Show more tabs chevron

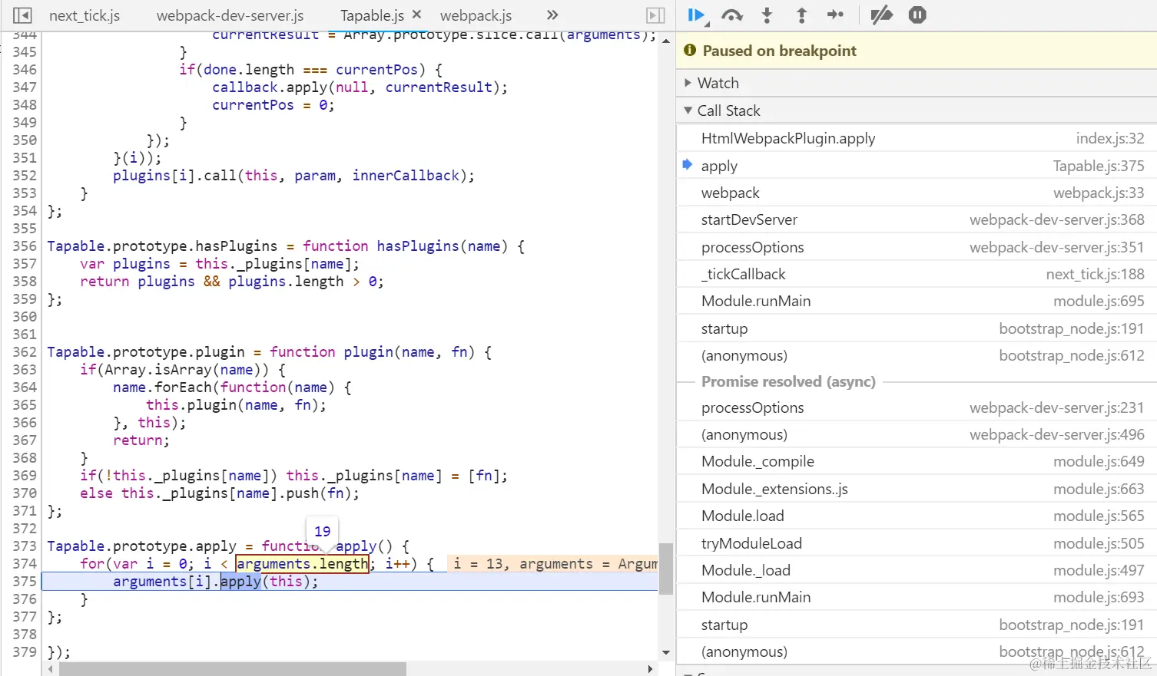pos(552,15)
